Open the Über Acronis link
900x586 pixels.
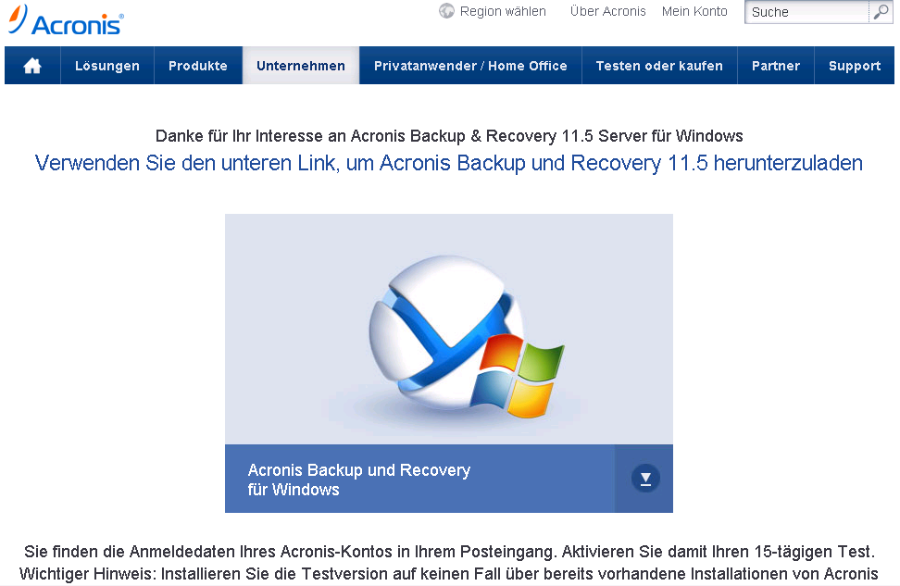point(608,11)
